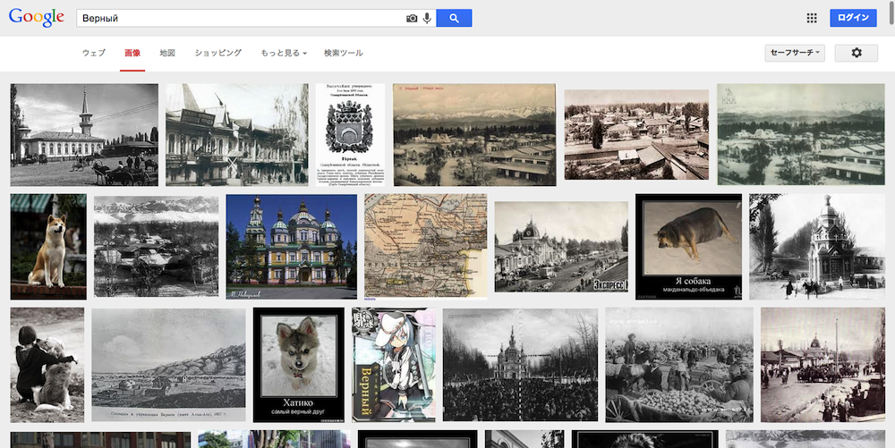Select the ショッピング tab
Image resolution: width=895 pixels, height=448 pixels.
(218, 54)
